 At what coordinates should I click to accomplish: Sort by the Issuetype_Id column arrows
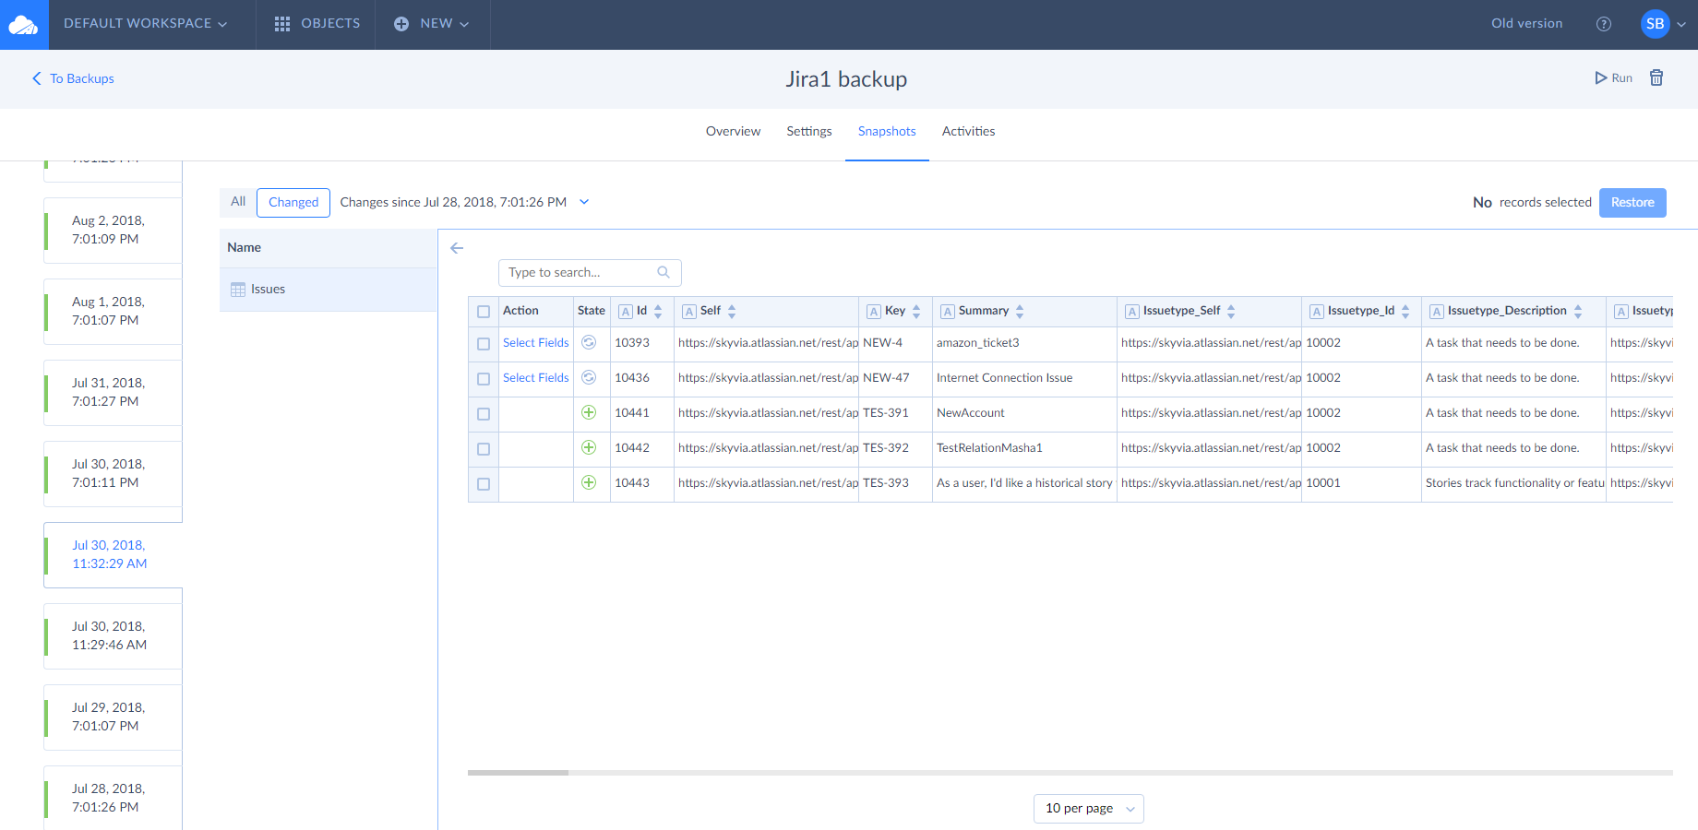pyautogui.click(x=1405, y=312)
